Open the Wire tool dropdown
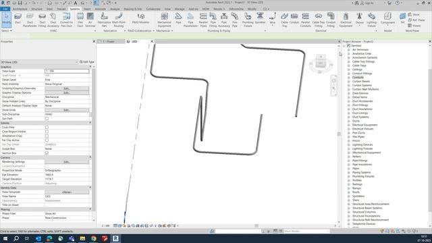This screenshot has height=243, width=432. click(273, 26)
